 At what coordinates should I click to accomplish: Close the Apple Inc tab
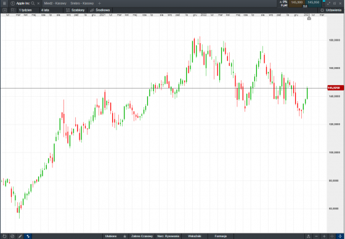click(38, 4)
